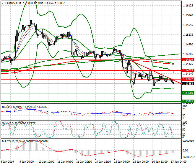Click the red 1.13972 price level label
The image size is (195, 165).
point(188,79)
